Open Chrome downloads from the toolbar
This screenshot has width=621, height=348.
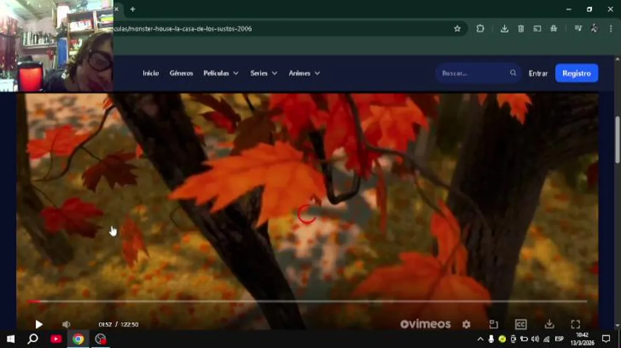pos(504,29)
